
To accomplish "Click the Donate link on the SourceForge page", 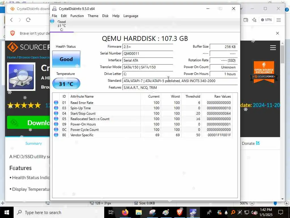I will point(251,143).
